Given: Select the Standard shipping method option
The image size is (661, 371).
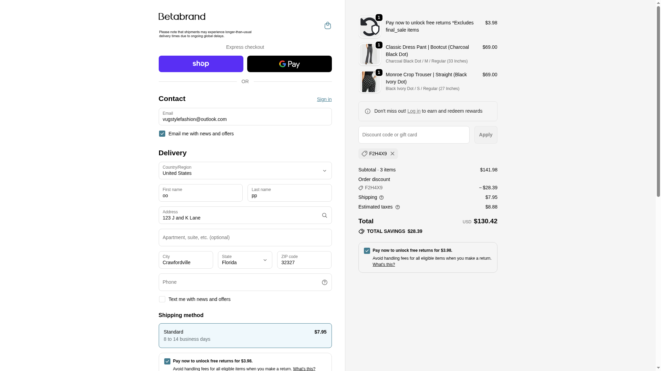Looking at the screenshot, I should click(x=245, y=336).
